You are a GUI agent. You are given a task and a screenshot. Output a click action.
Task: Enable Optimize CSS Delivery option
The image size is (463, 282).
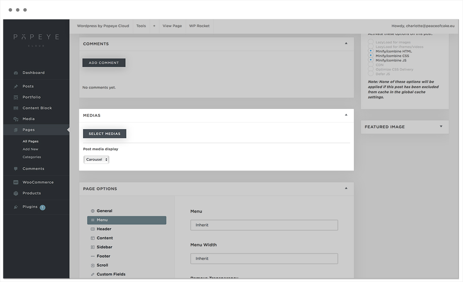[371, 69]
